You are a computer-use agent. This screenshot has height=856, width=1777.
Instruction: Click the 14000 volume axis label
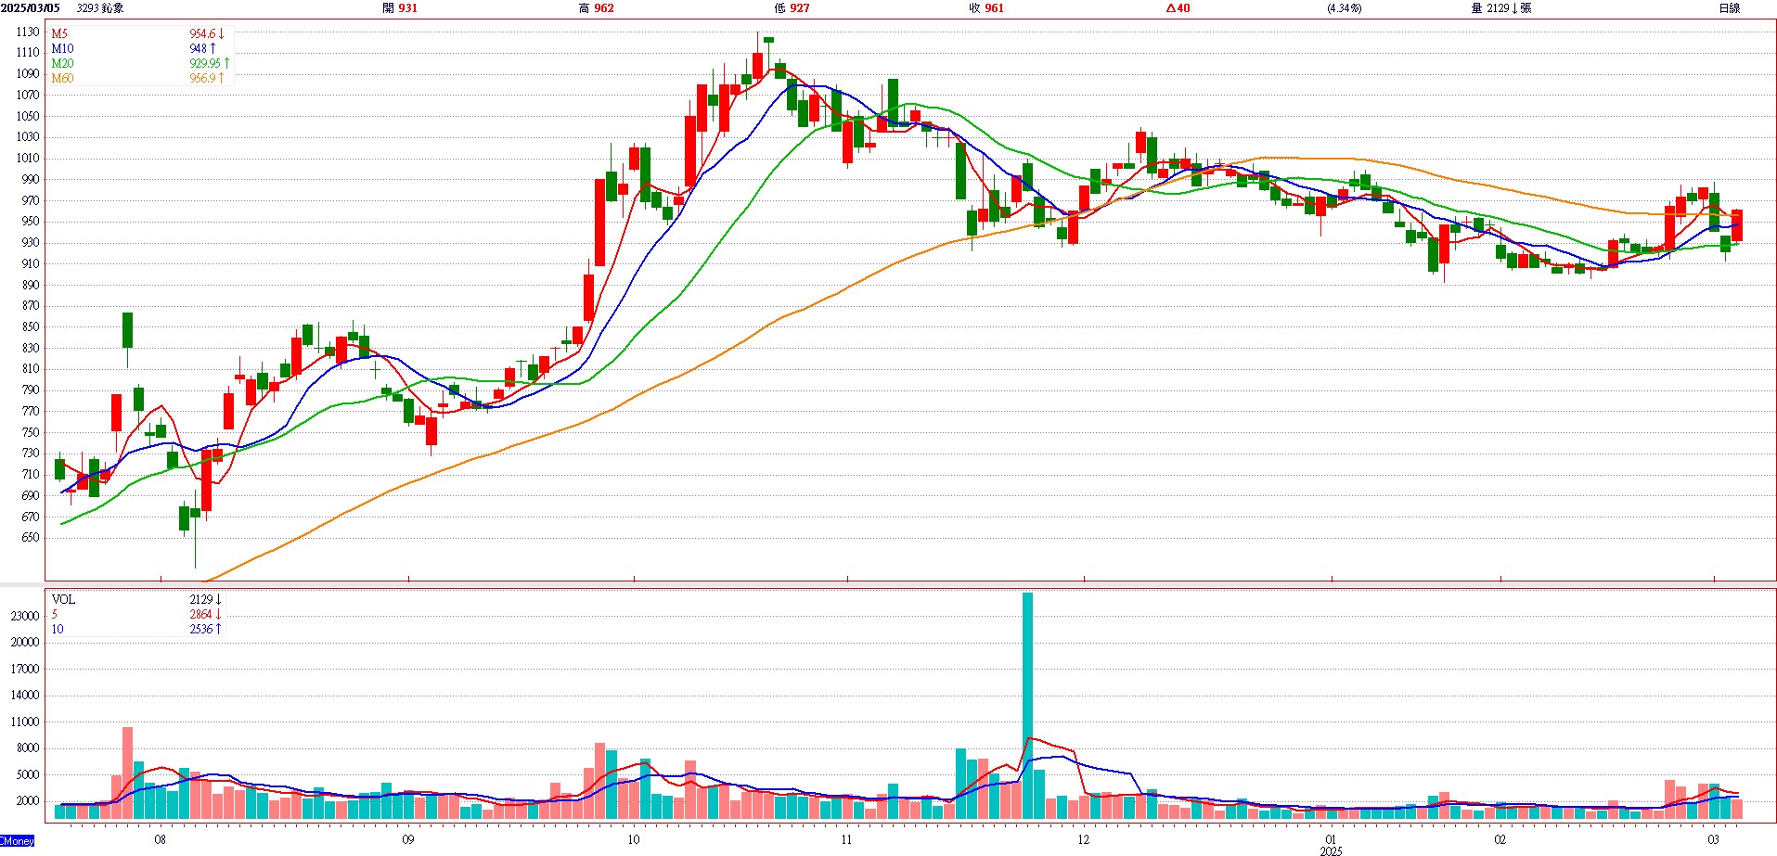[25, 696]
